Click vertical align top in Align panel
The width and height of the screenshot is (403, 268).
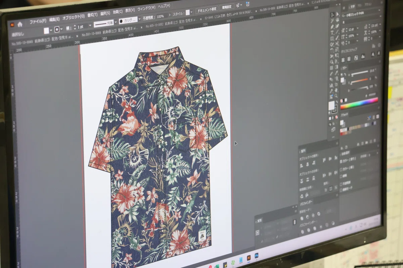pos(324,159)
